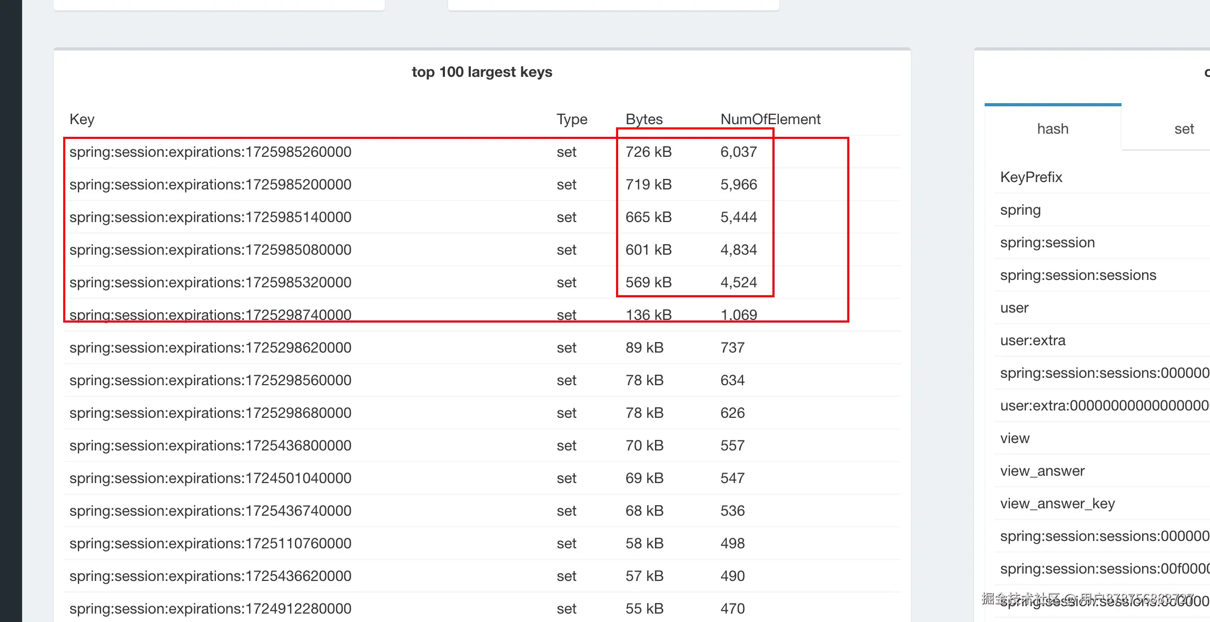Select the user:extra prefix row

tap(1033, 340)
